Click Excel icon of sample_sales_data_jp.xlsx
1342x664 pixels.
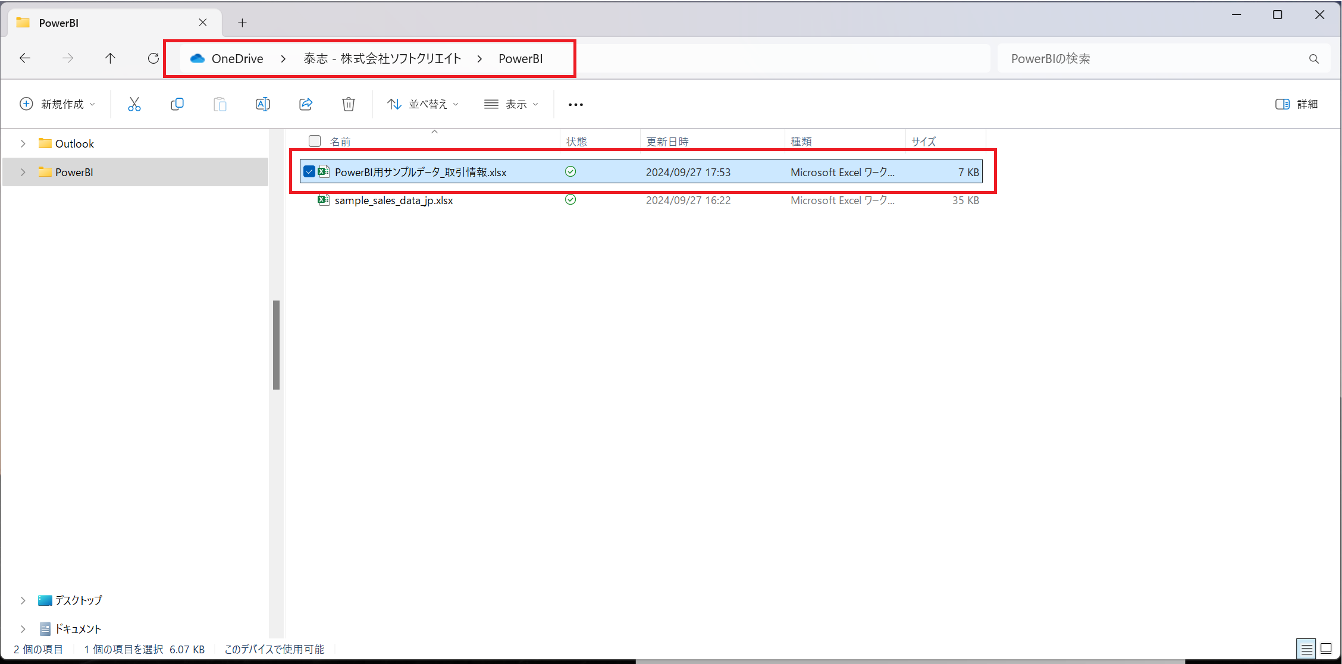point(323,200)
